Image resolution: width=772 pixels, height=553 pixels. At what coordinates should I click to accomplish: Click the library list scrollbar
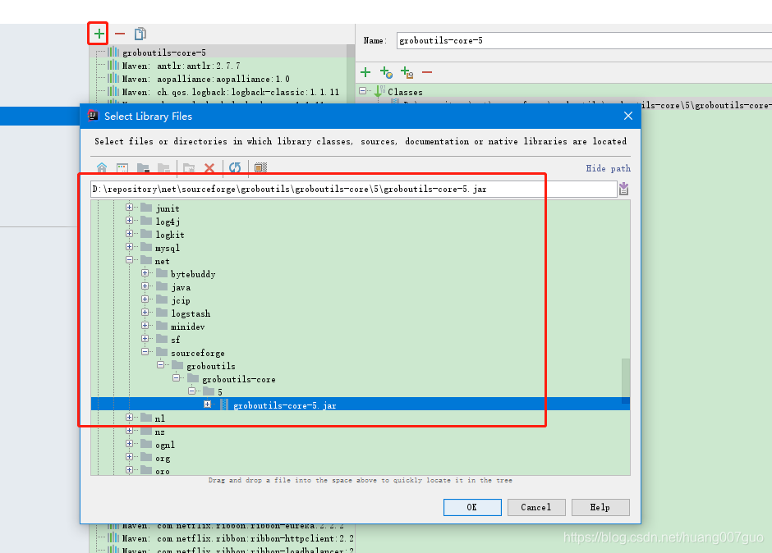tap(351, 74)
